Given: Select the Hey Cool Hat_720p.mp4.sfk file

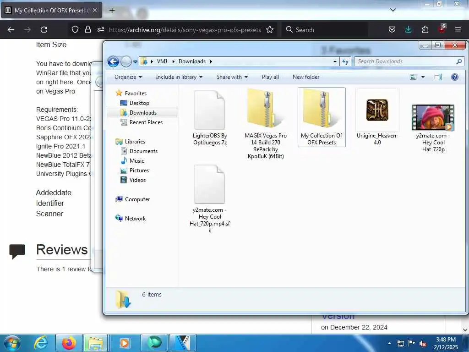Looking at the screenshot, I should pyautogui.click(x=210, y=199).
